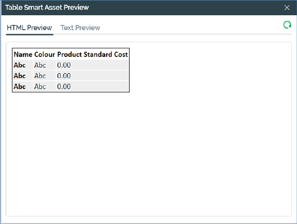
Task: Select the HTML Preview tab
Action: 29,27
